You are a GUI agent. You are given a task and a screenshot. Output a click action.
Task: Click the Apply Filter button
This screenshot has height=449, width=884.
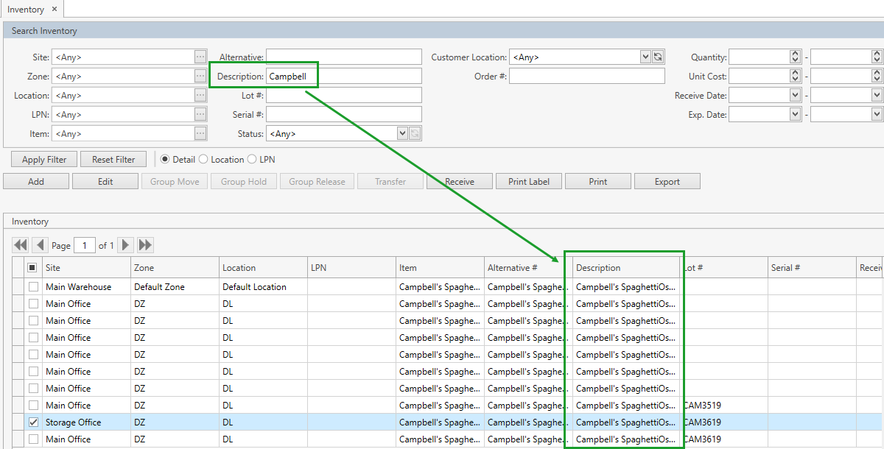tap(43, 159)
